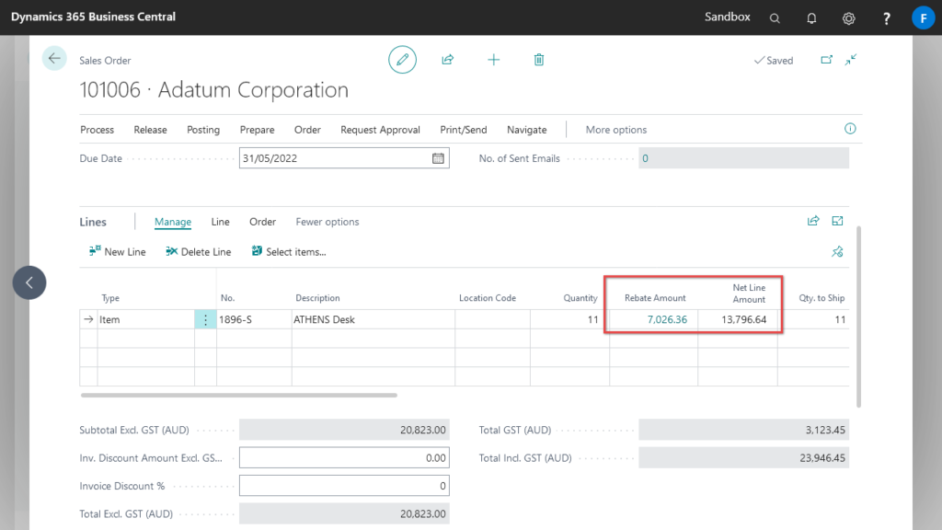Click the Location Code column header
Screen dimensions: 942x530
coord(488,298)
